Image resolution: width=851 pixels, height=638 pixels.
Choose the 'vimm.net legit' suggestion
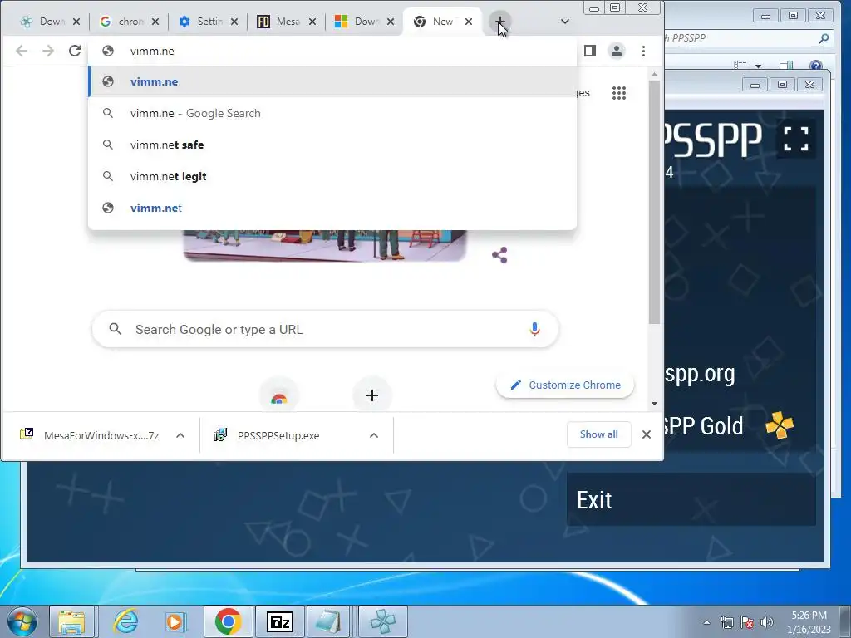[x=332, y=176]
